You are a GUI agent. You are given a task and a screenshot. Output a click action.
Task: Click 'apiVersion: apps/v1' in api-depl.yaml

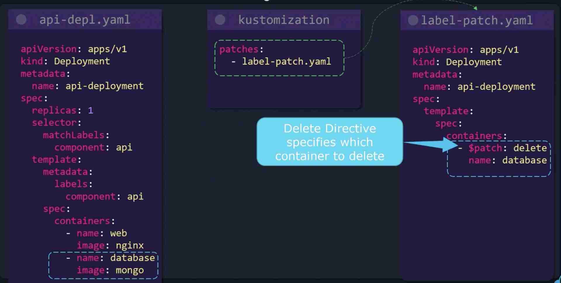(74, 49)
